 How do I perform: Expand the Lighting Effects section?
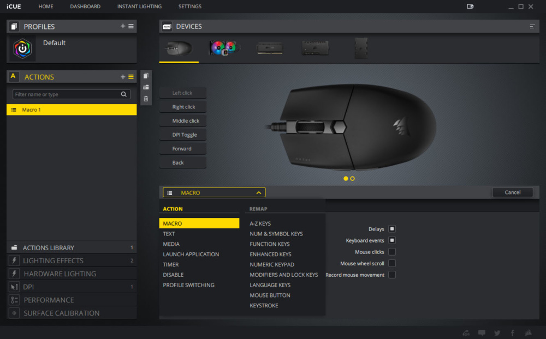(72, 261)
